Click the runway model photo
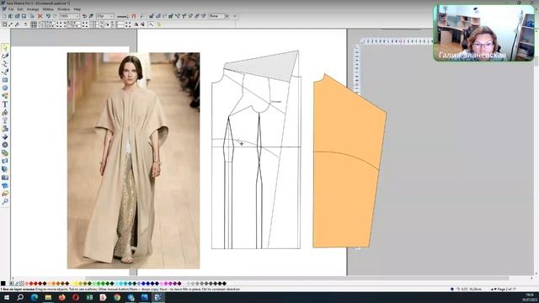This screenshot has width=539, height=303. (x=133, y=161)
